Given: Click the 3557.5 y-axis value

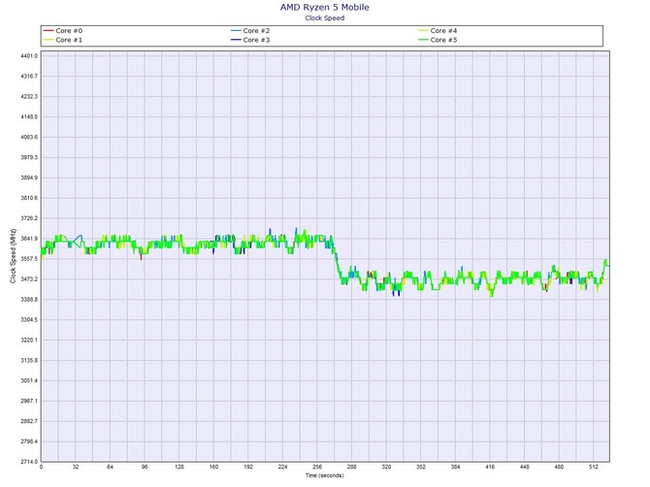Looking at the screenshot, I should (x=29, y=259).
